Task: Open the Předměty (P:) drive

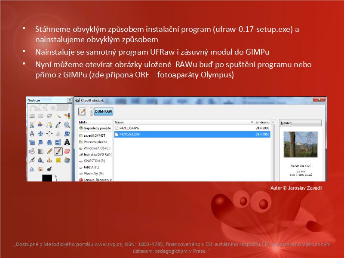Action: click(95, 174)
